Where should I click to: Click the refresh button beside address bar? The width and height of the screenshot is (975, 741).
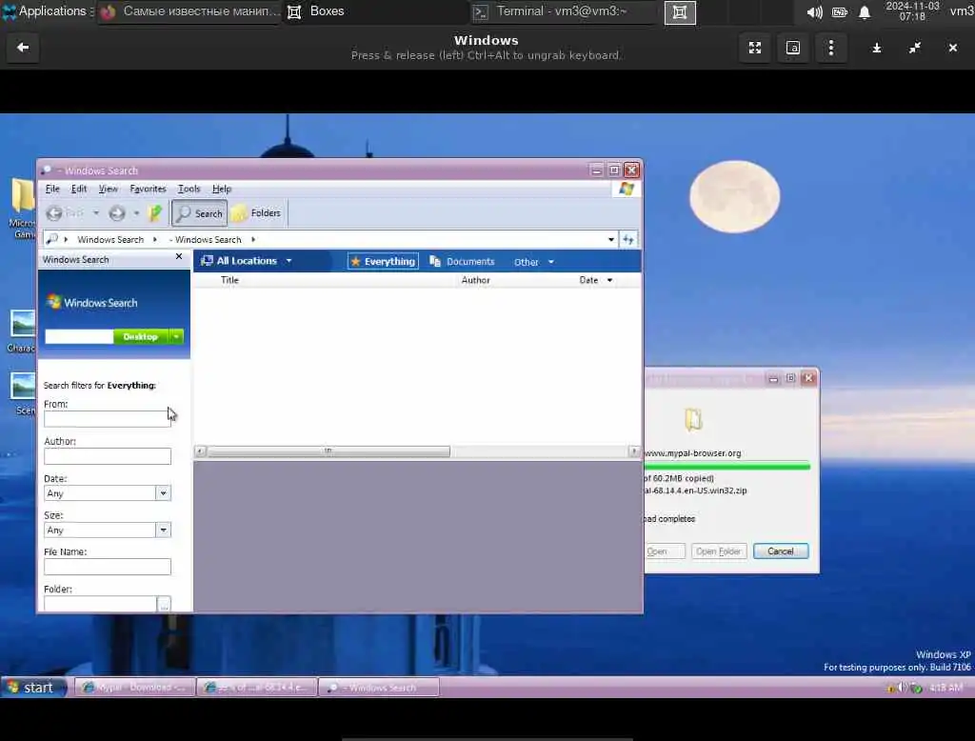click(628, 239)
